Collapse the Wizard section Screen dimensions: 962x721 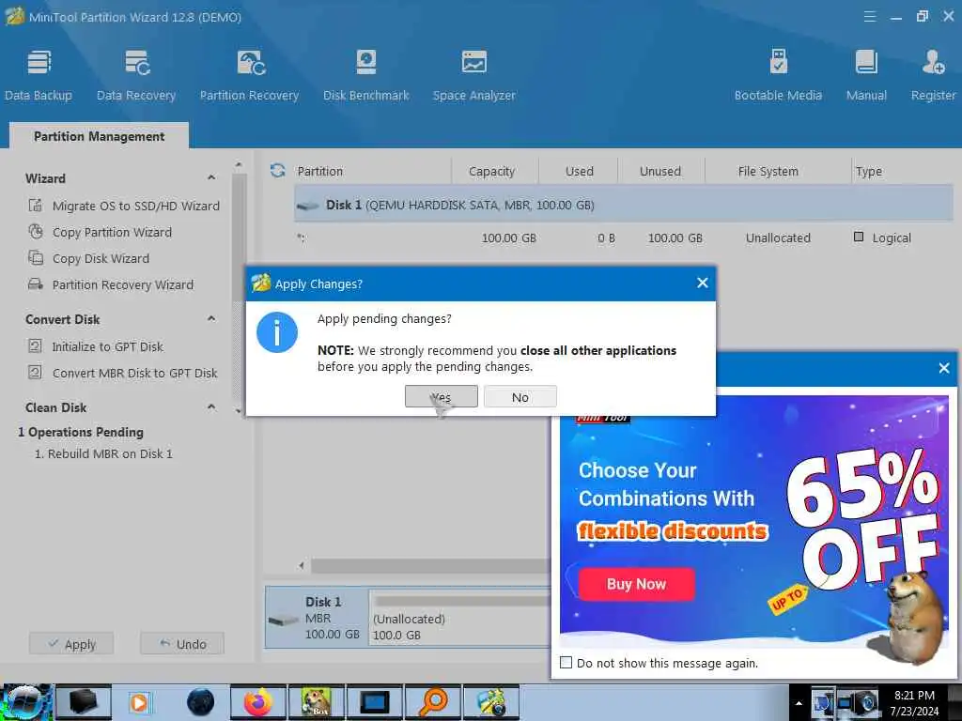211,177
